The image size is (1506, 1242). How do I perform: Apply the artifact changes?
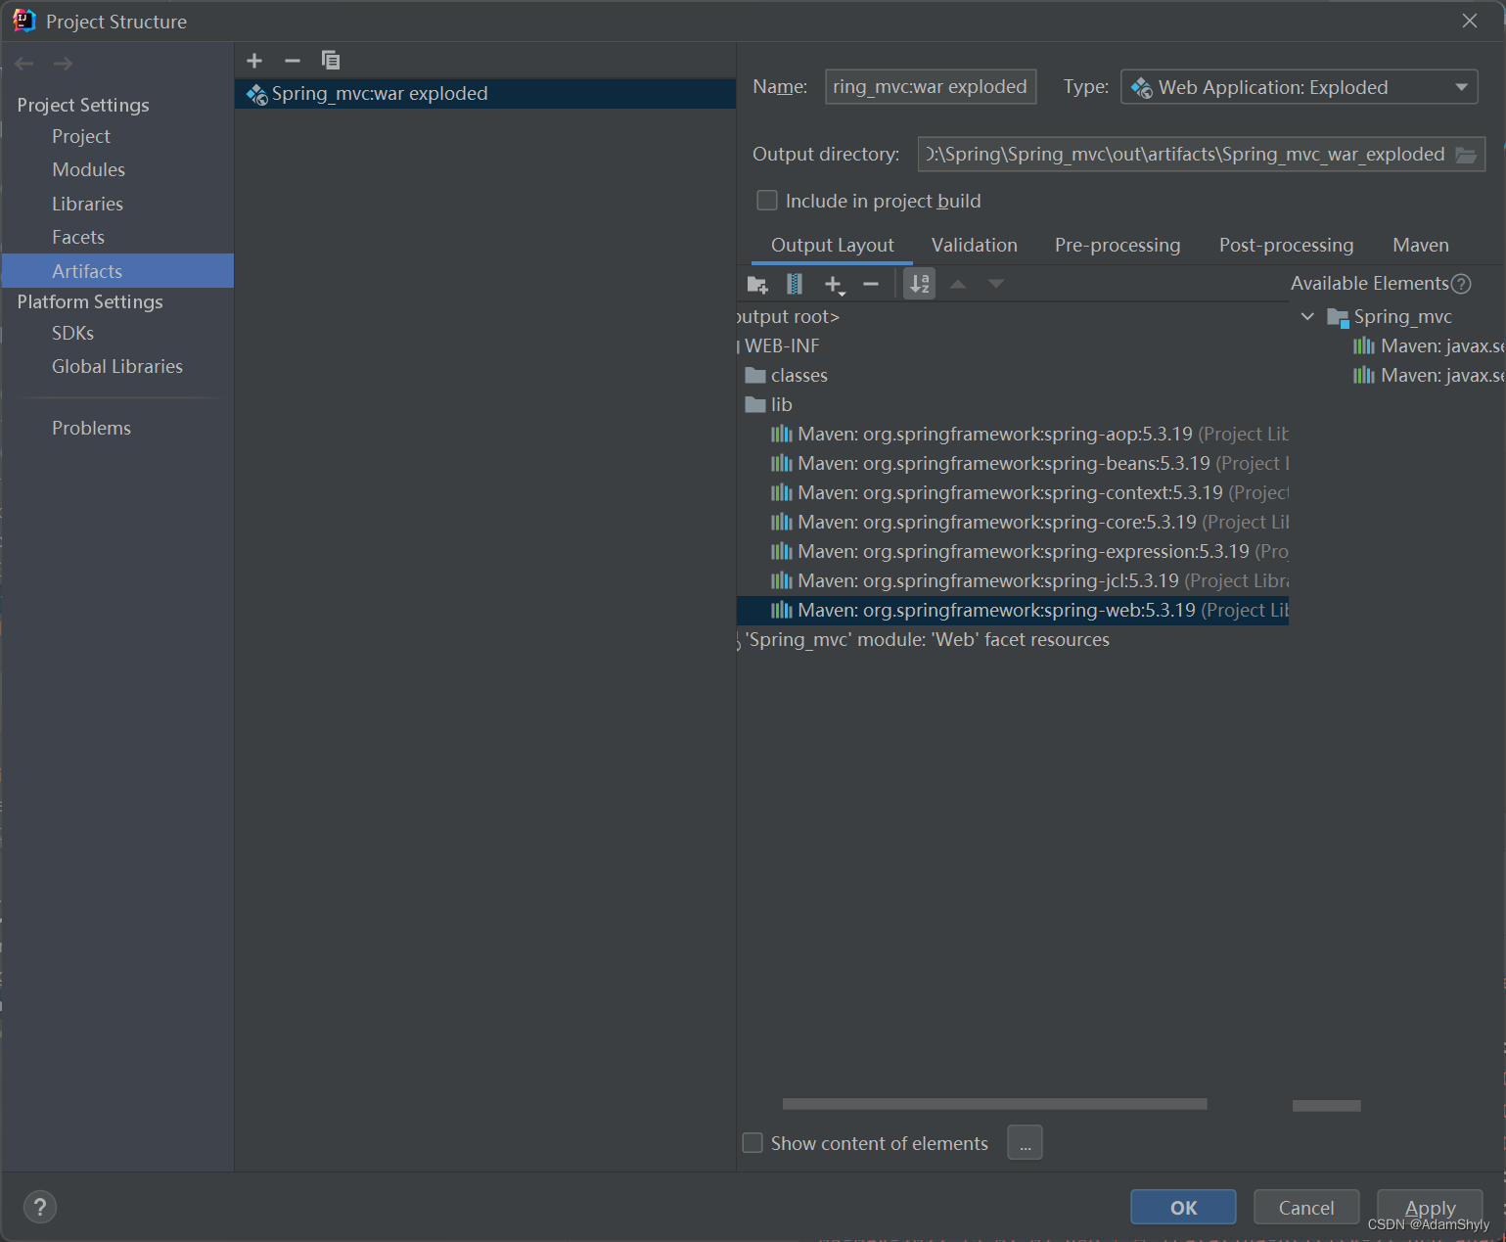point(1430,1207)
